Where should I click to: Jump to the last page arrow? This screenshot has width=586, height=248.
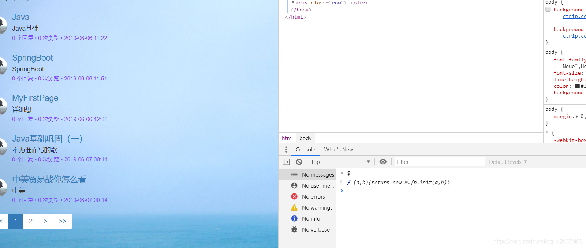pyautogui.click(x=63, y=221)
